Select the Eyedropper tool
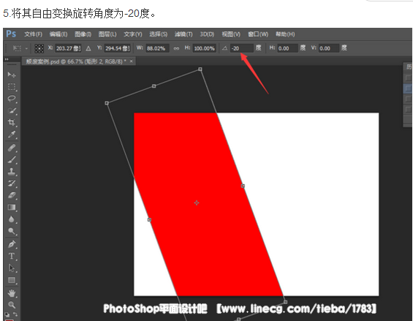The image size is (413, 321). (x=12, y=135)
